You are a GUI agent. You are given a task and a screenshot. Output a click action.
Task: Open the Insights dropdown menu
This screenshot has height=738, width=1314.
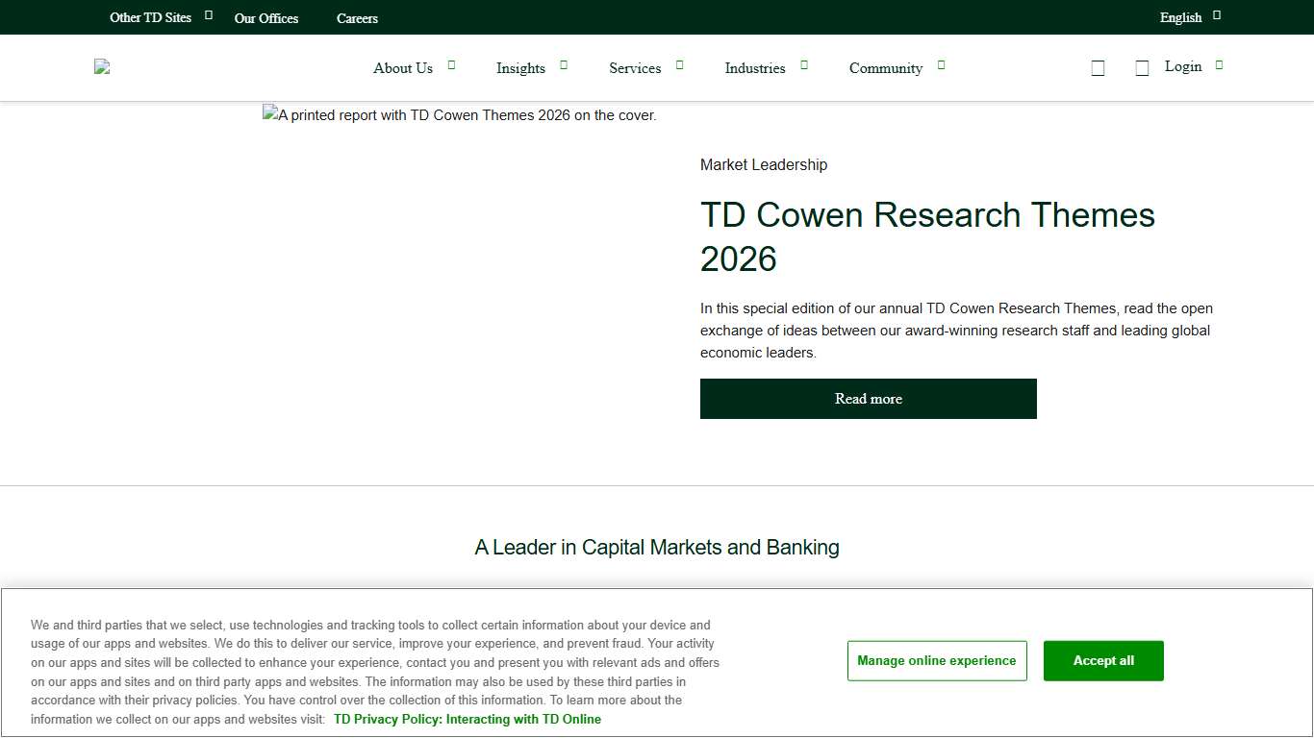click(x=520, y=68)
